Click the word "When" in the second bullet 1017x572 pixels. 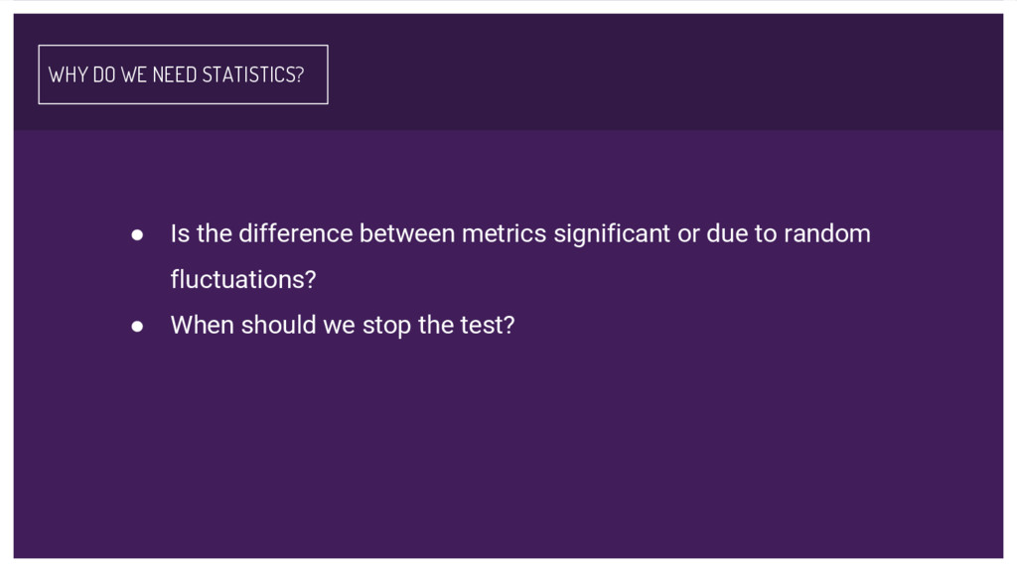click(202, 325)
